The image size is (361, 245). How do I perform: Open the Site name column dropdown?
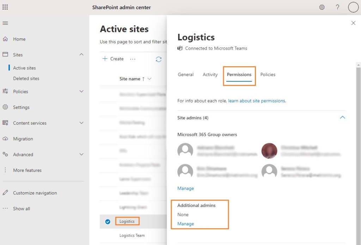tap(149, 79)
